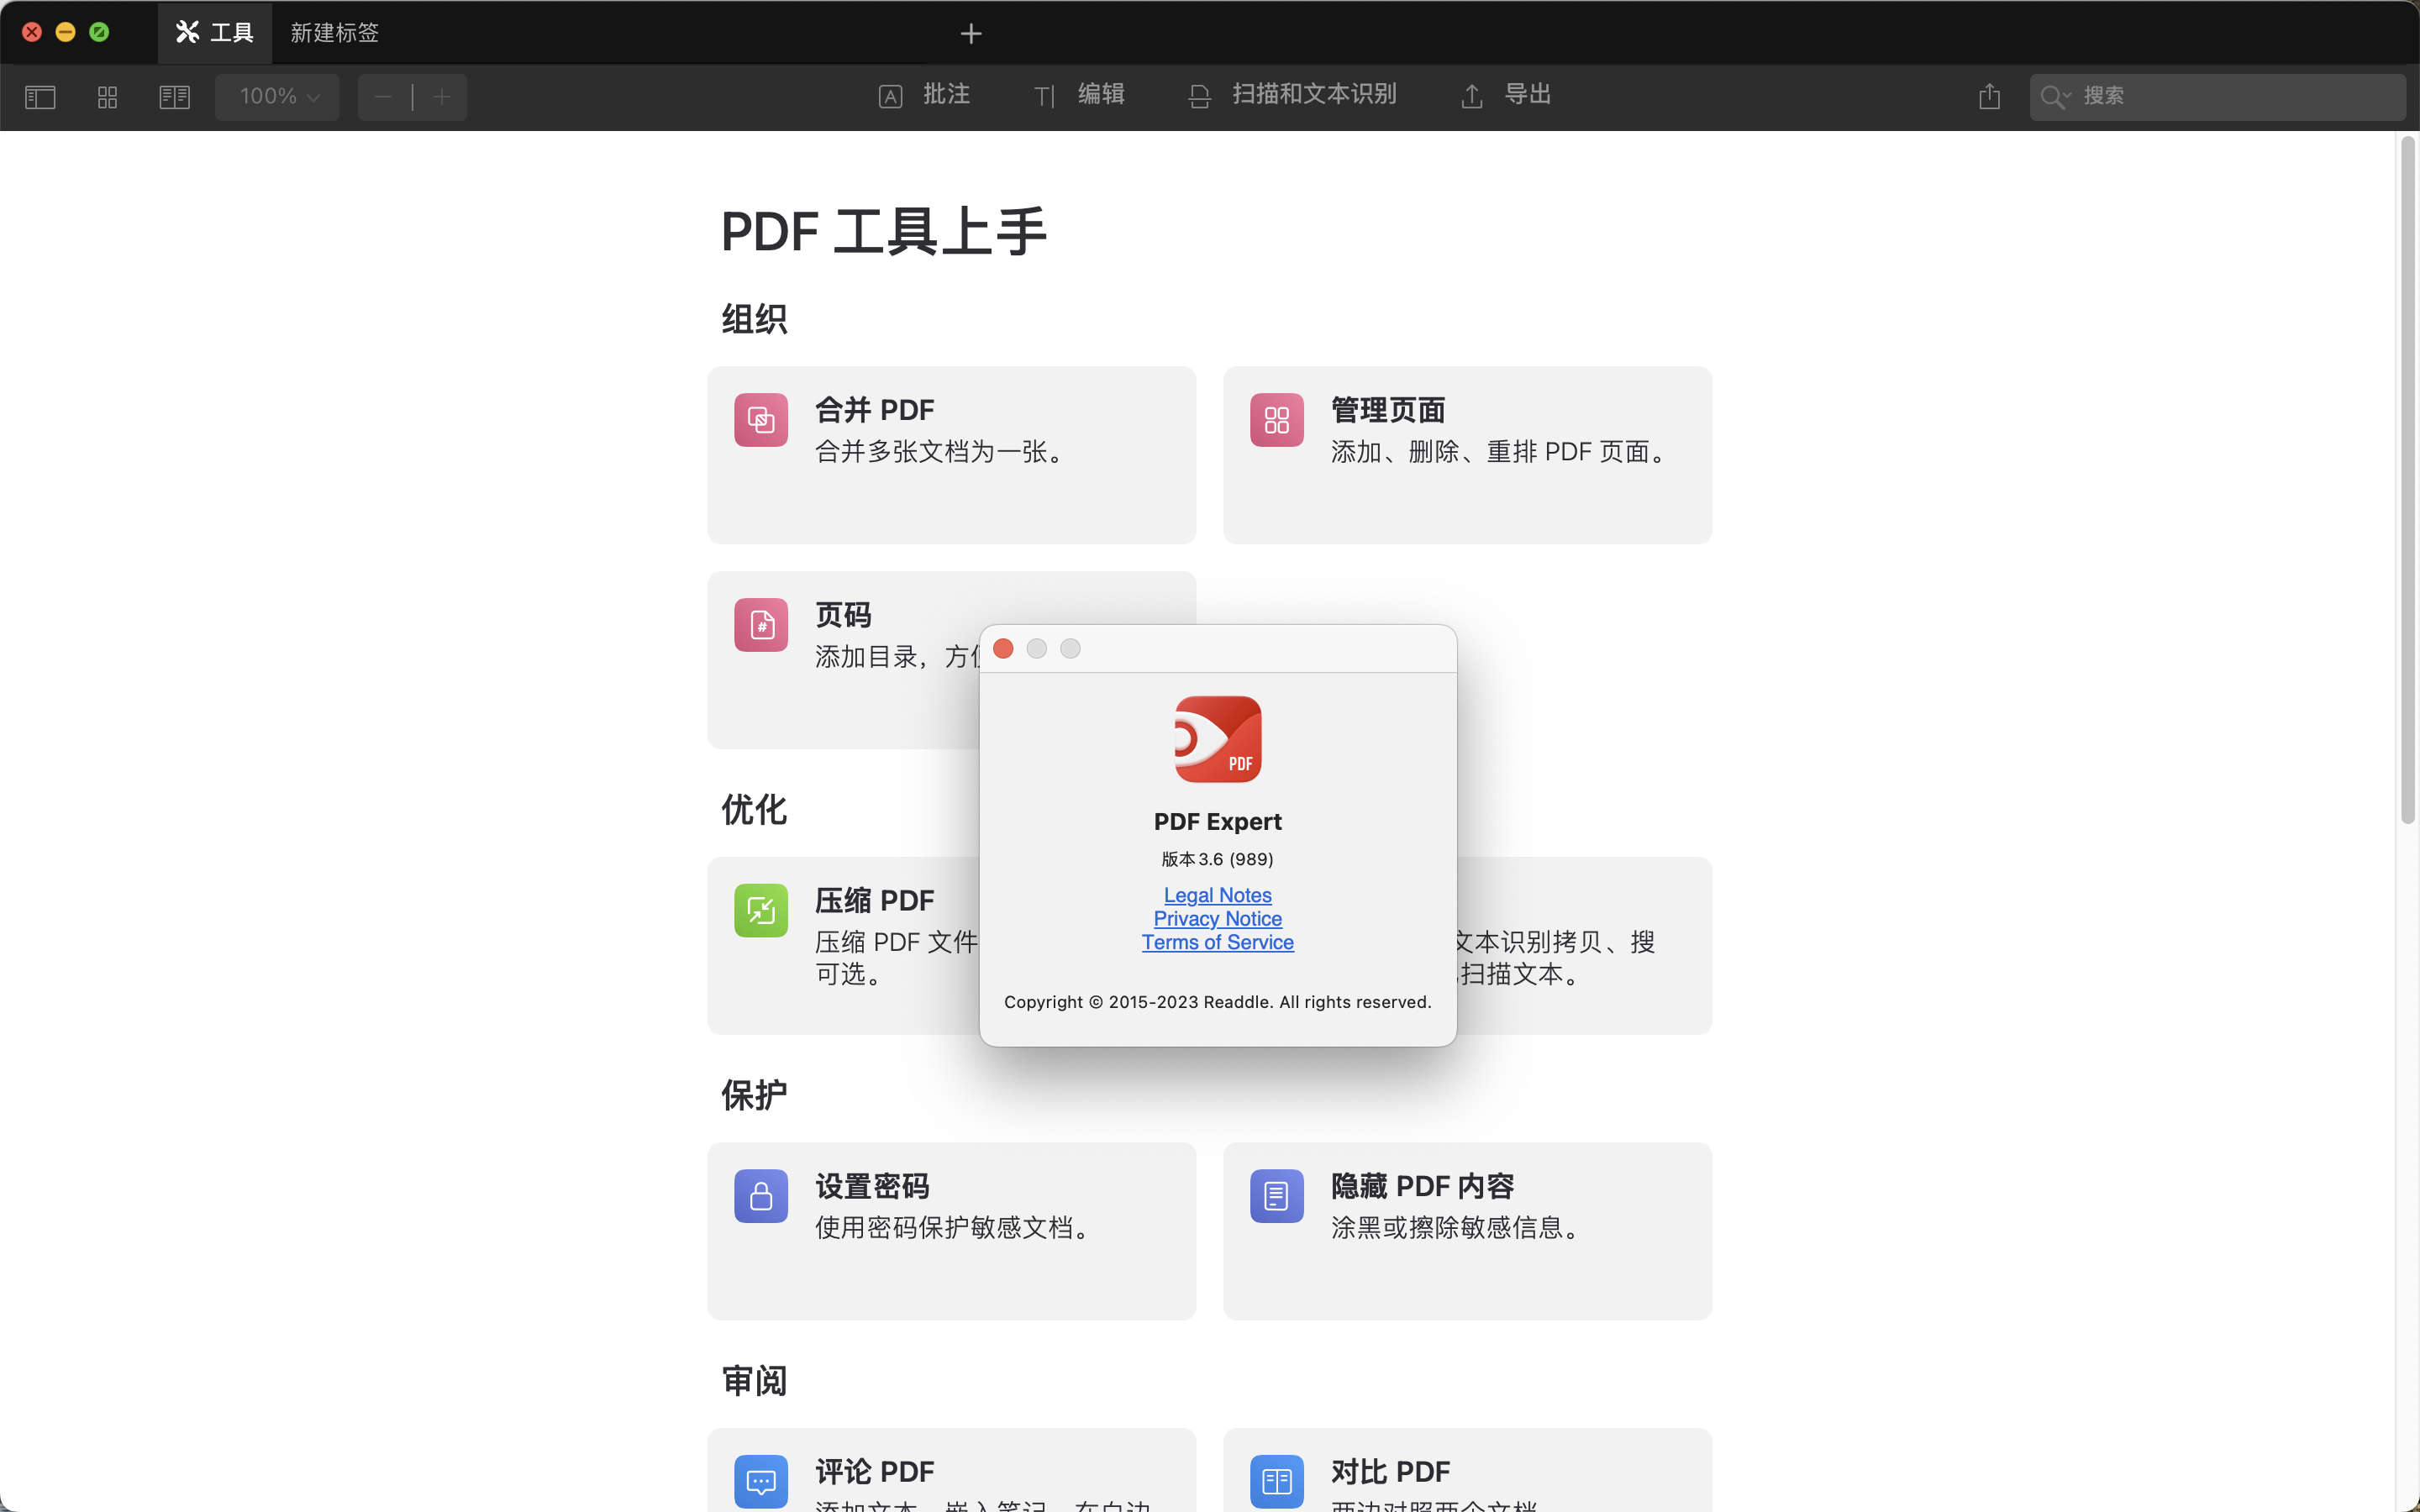Open the Terms of Service link
The height and width of the screenshot is (1512, 2420).
1217,942
